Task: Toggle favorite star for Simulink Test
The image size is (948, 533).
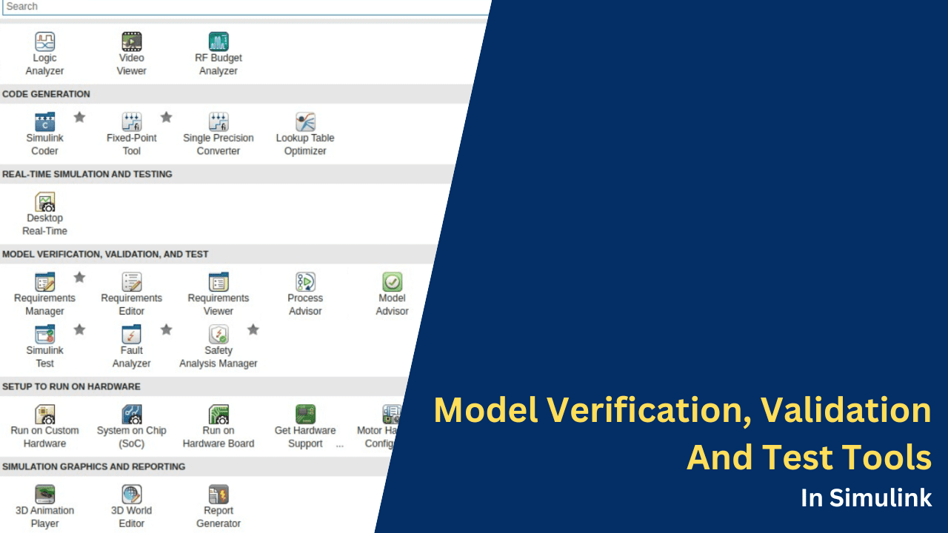Action: (79, 329)
